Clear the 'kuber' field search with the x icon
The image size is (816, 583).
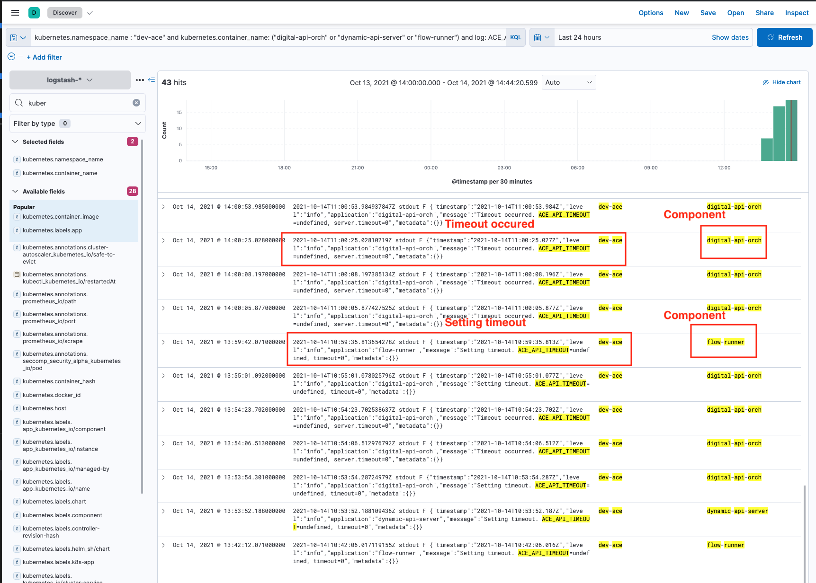click(x=136, y=103)
